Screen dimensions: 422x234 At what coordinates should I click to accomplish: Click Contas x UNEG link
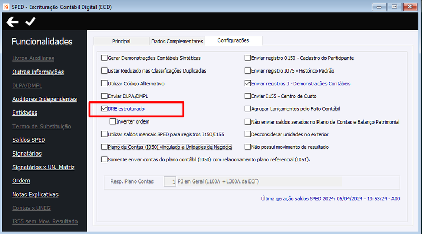(31, 208)
